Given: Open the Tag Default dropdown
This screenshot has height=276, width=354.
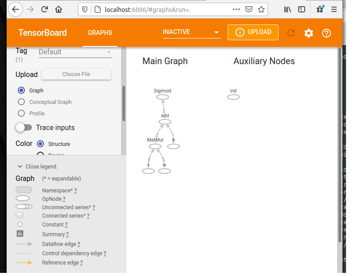Looking at the screenshot, I should 75,52.
